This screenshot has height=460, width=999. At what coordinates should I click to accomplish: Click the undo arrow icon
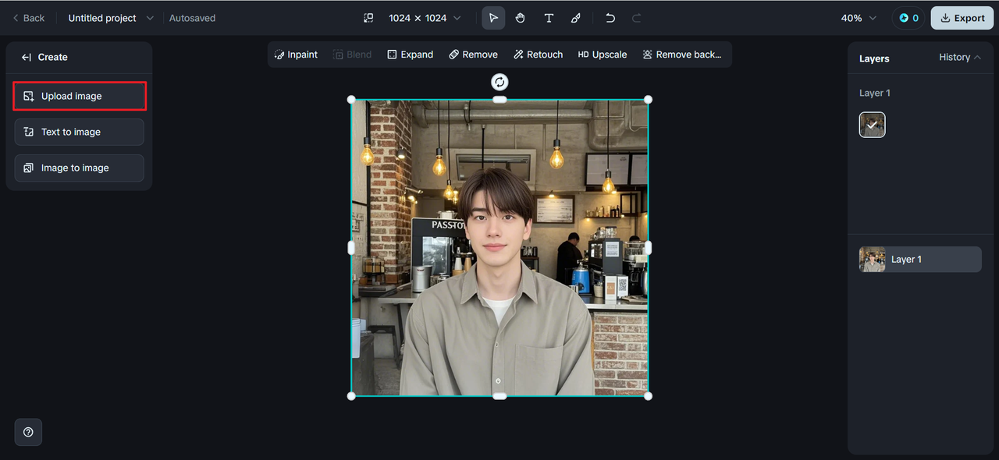pyautogui.click(x=610, y=18)
